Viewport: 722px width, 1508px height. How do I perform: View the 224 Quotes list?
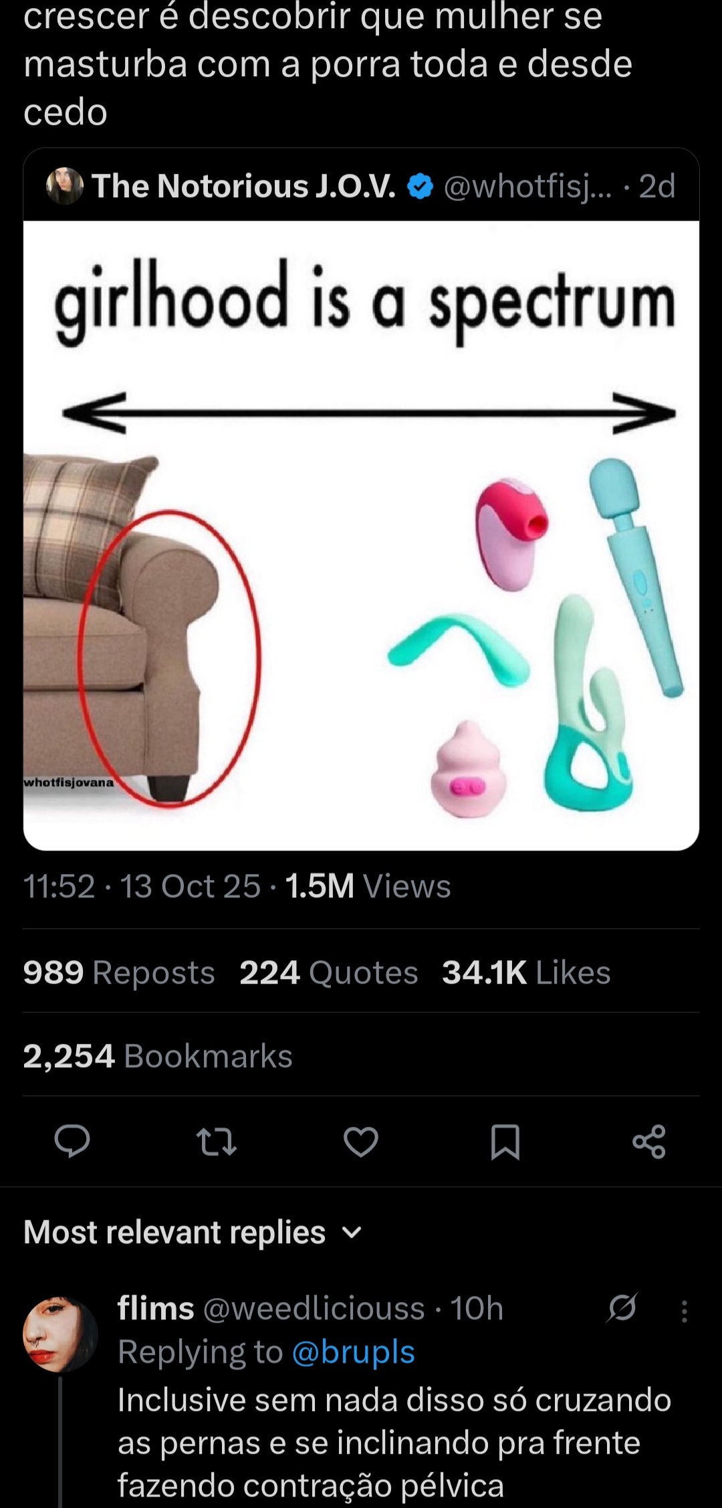click(x=329, y=972)
